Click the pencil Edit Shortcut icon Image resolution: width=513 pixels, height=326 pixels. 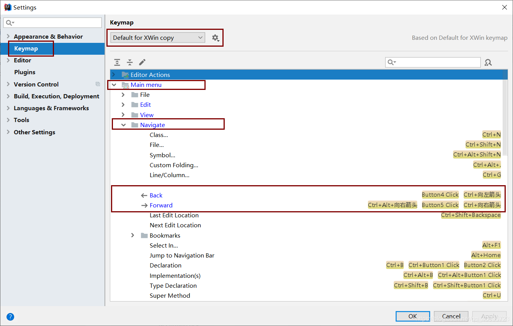[x=142, y=62]
